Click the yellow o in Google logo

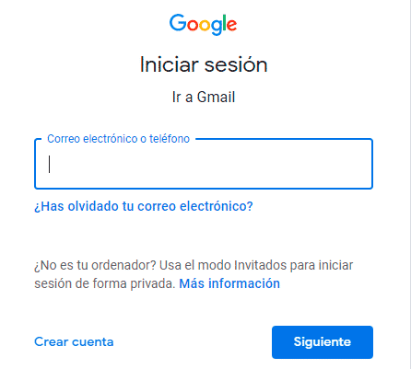[x=205, y=25]
